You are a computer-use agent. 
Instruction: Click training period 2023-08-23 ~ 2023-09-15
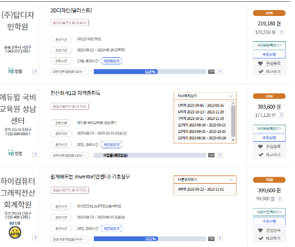pyautogui.click(x=101, y=217)
